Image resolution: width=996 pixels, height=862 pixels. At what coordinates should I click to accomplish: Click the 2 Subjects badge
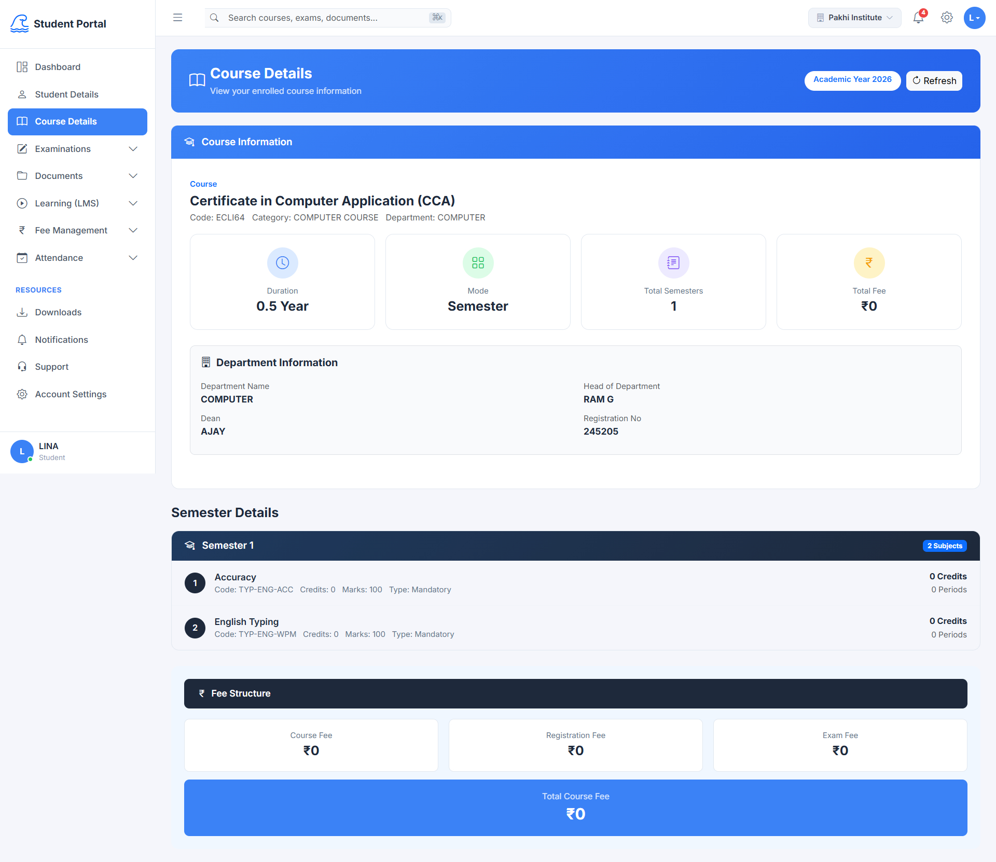pos(945,546)
